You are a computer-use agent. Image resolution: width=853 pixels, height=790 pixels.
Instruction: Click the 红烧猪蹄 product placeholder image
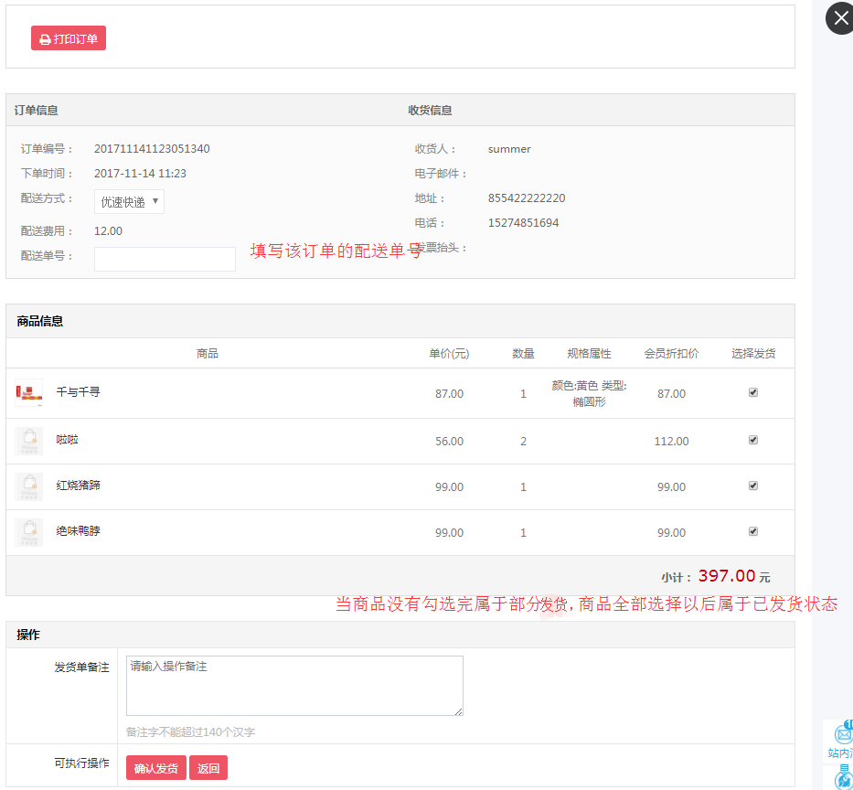pos(29,486)
